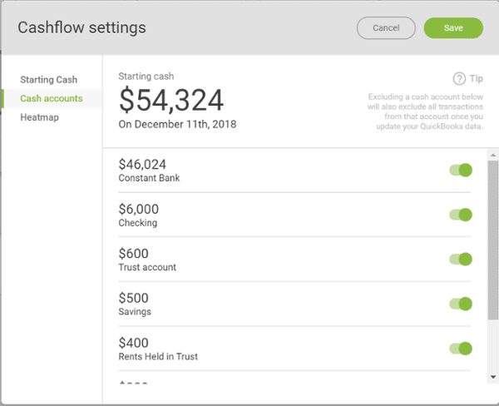The height and width of the screenshot is (406, 499).
Task: Click the tip text about excluding accounts
Action: click(425, 111)
